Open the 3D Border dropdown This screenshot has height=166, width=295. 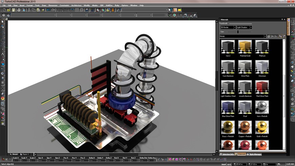click(x=234, y=27)
